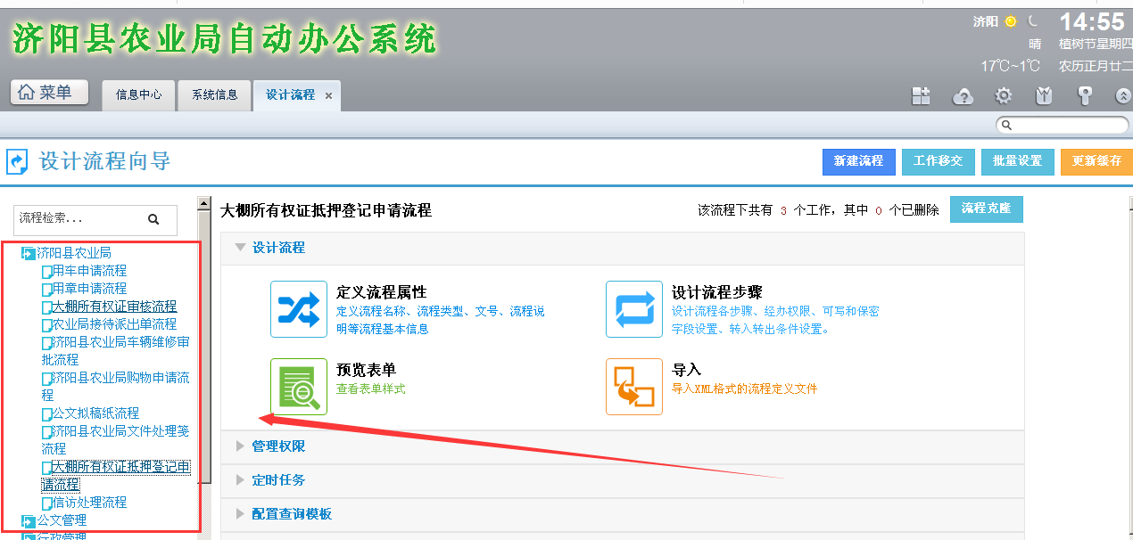Click the 设计流程步骤 loop icon
1133x540 pixels.
point(634,309)
